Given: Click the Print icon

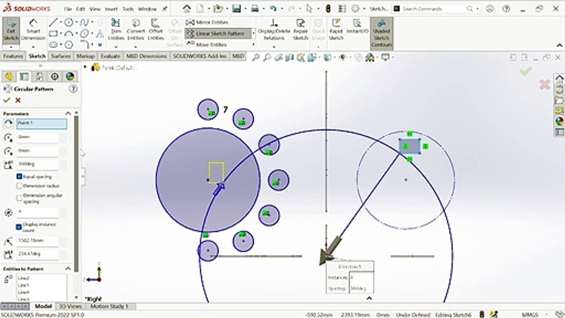Looking at the screenshot, I should tap(255, 8).
